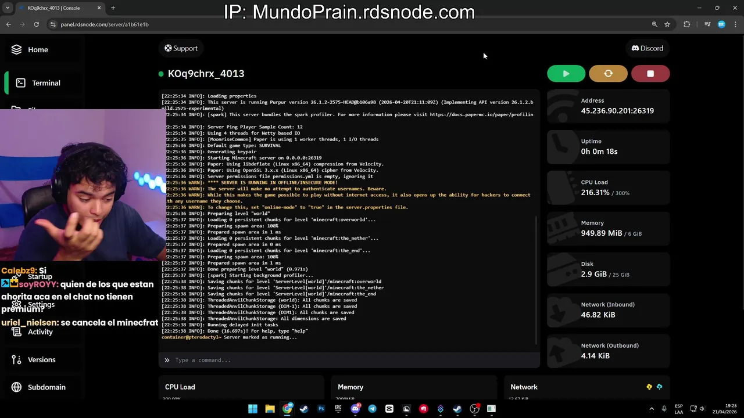Click the console prompt chevrons icon
744x418 pixels.
[x=167, y=360]
